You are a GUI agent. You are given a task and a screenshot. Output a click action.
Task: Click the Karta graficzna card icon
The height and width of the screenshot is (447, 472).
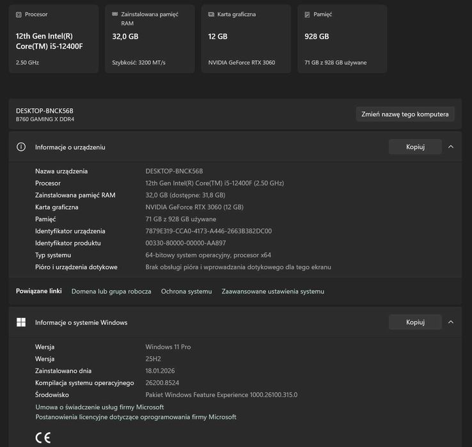211,14
